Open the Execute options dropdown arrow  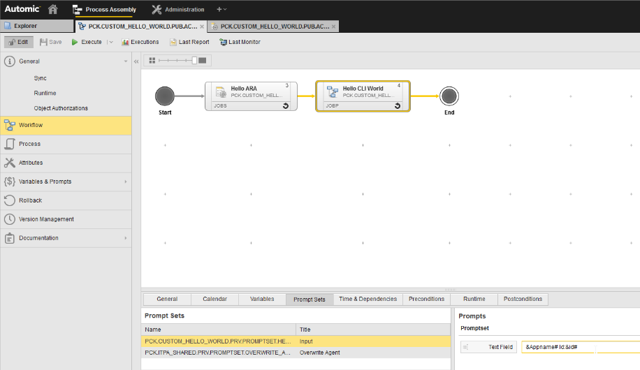coord(110,42)
